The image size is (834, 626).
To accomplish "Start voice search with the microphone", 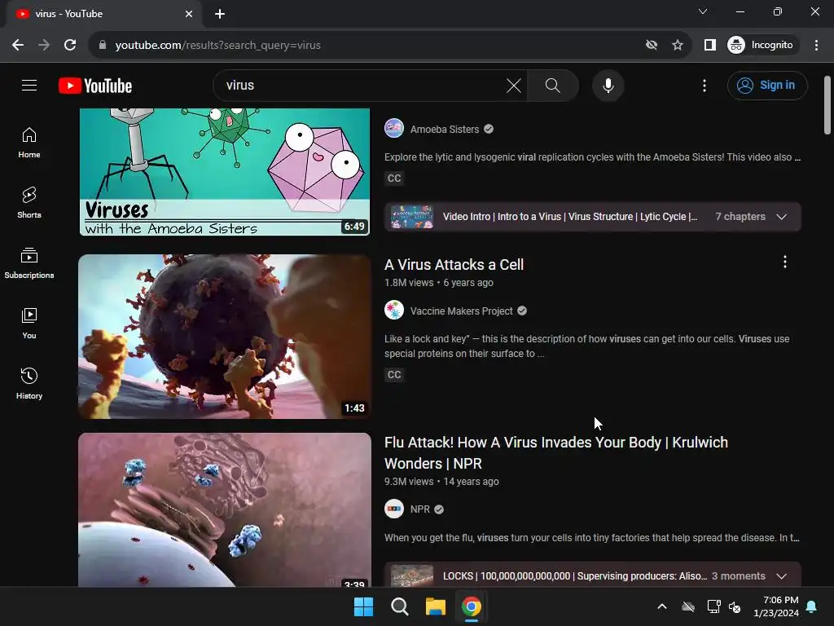I will 608,85.
